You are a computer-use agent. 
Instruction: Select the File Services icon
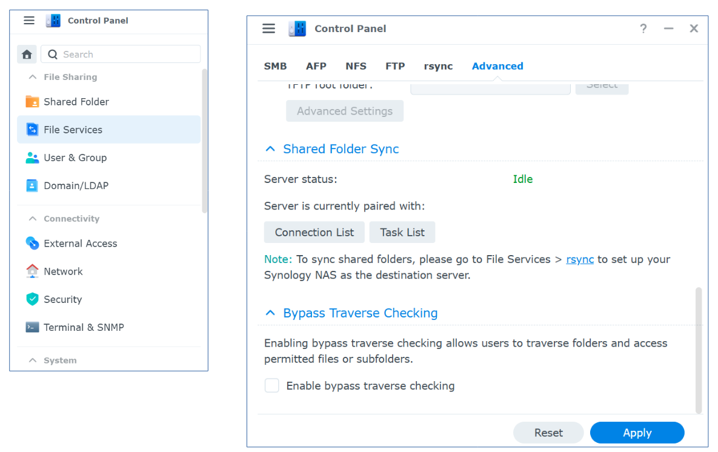pos(32,130)
